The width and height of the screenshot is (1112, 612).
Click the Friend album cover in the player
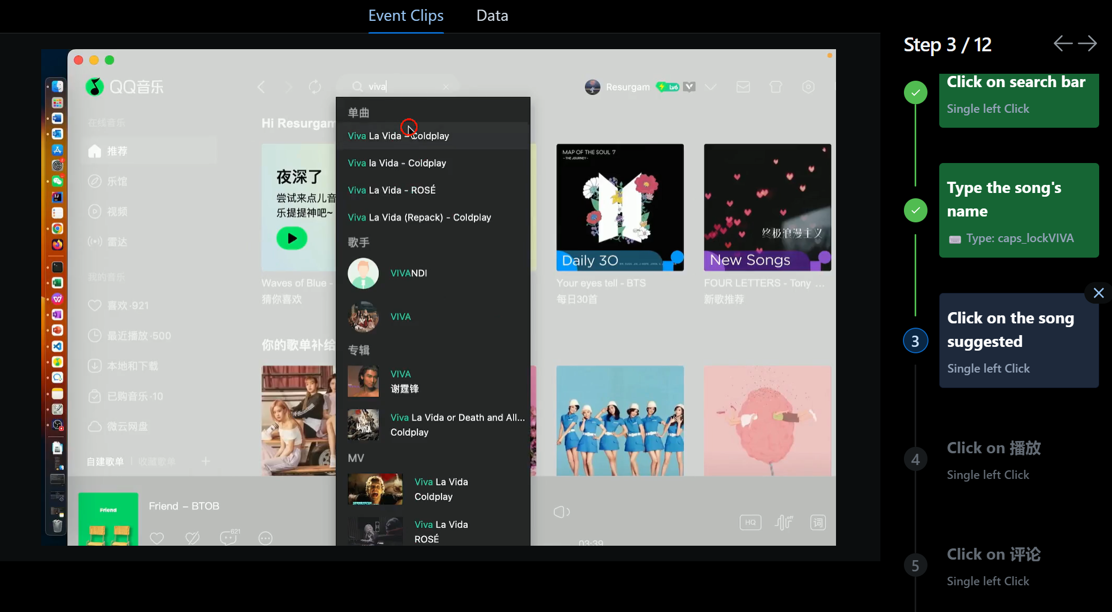coord(108,519)
